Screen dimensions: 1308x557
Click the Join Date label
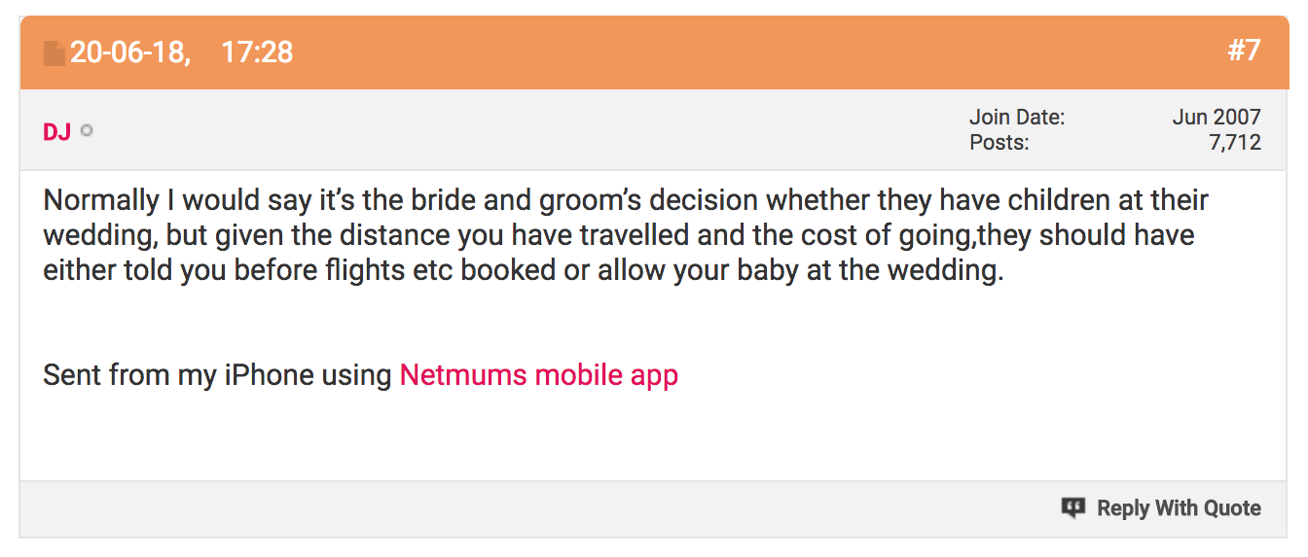(x=1017, y=118)
